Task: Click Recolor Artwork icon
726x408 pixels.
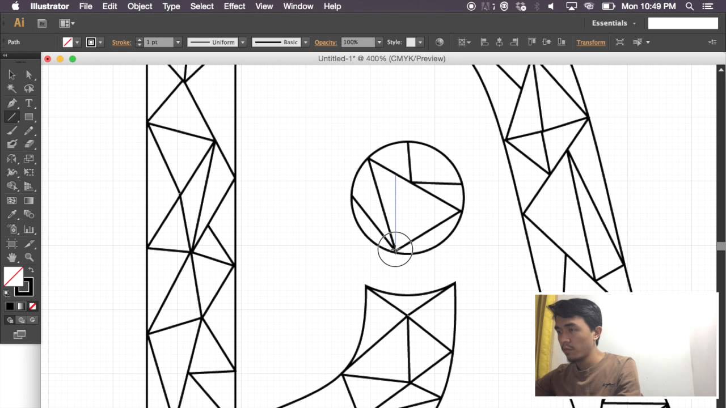Action: (x=439, y=42)
